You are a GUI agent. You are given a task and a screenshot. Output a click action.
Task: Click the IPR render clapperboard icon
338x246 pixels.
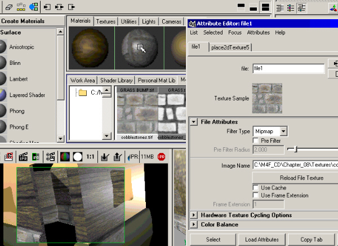click(23, 156)
